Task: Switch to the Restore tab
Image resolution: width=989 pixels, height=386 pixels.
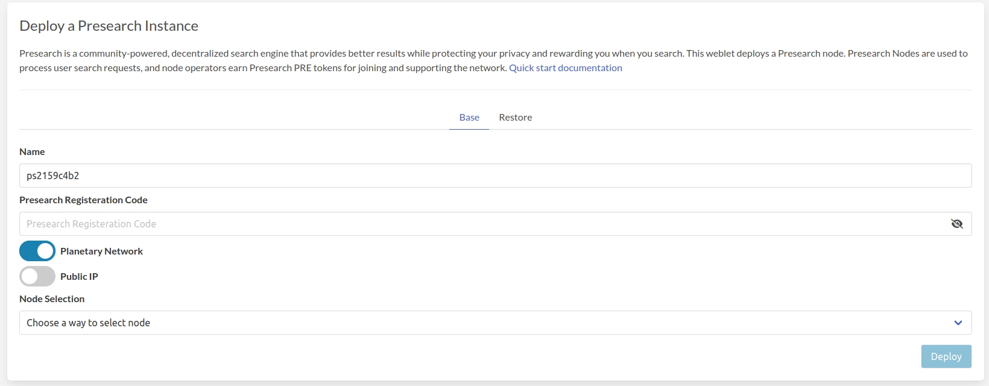Action: [515, 117]
